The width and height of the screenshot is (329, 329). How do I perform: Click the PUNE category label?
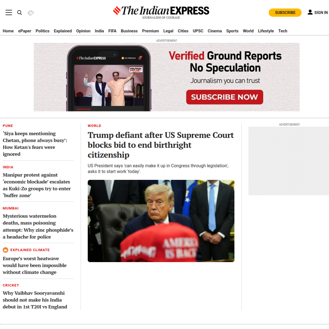click(x=8, y=126)
